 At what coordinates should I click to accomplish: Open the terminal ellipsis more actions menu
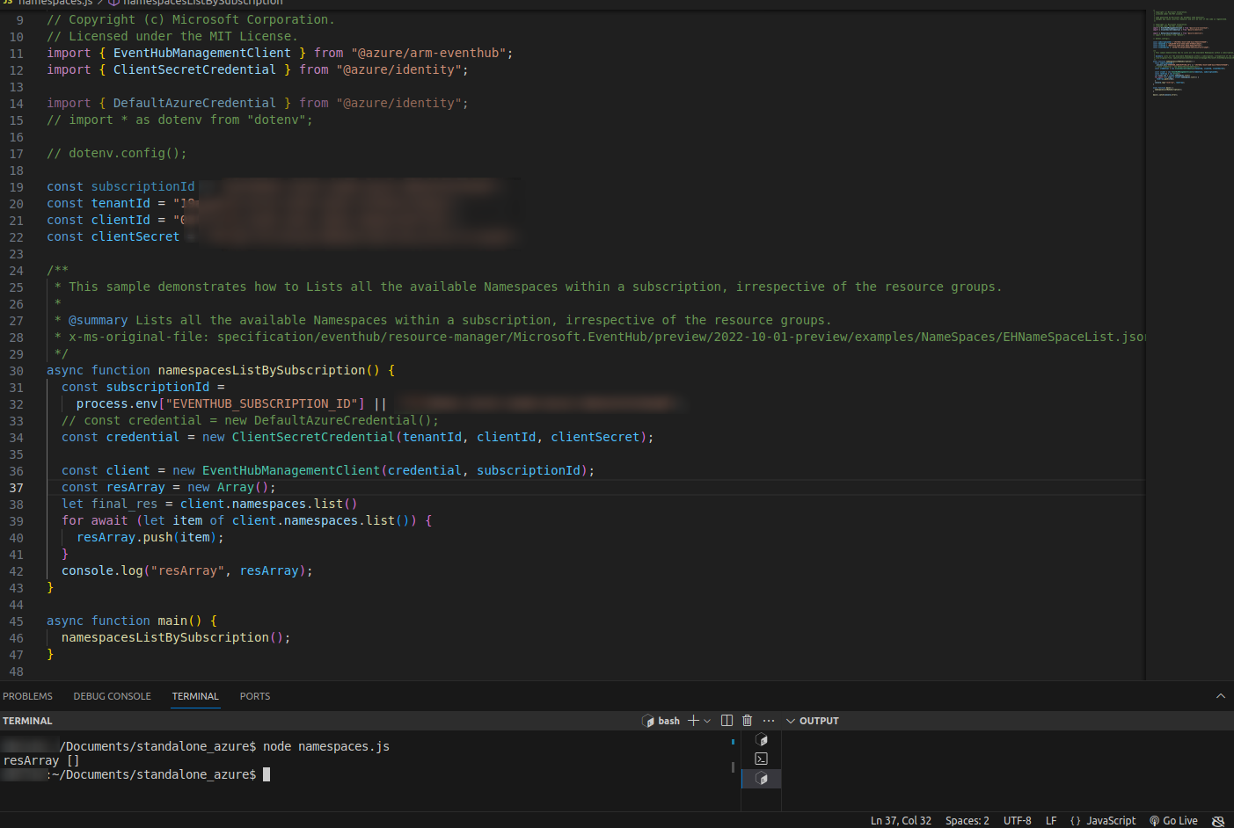pyautogui.click(x=768, y=720)
